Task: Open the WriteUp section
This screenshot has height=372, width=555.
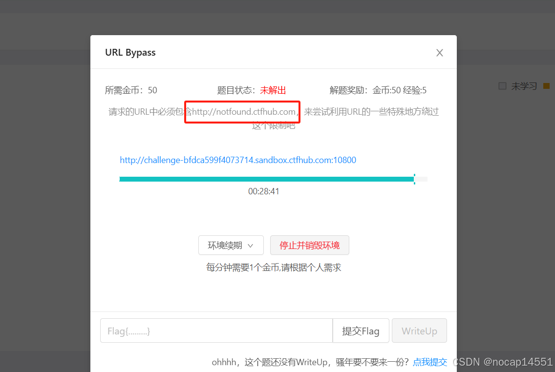Action: (419, 331)
